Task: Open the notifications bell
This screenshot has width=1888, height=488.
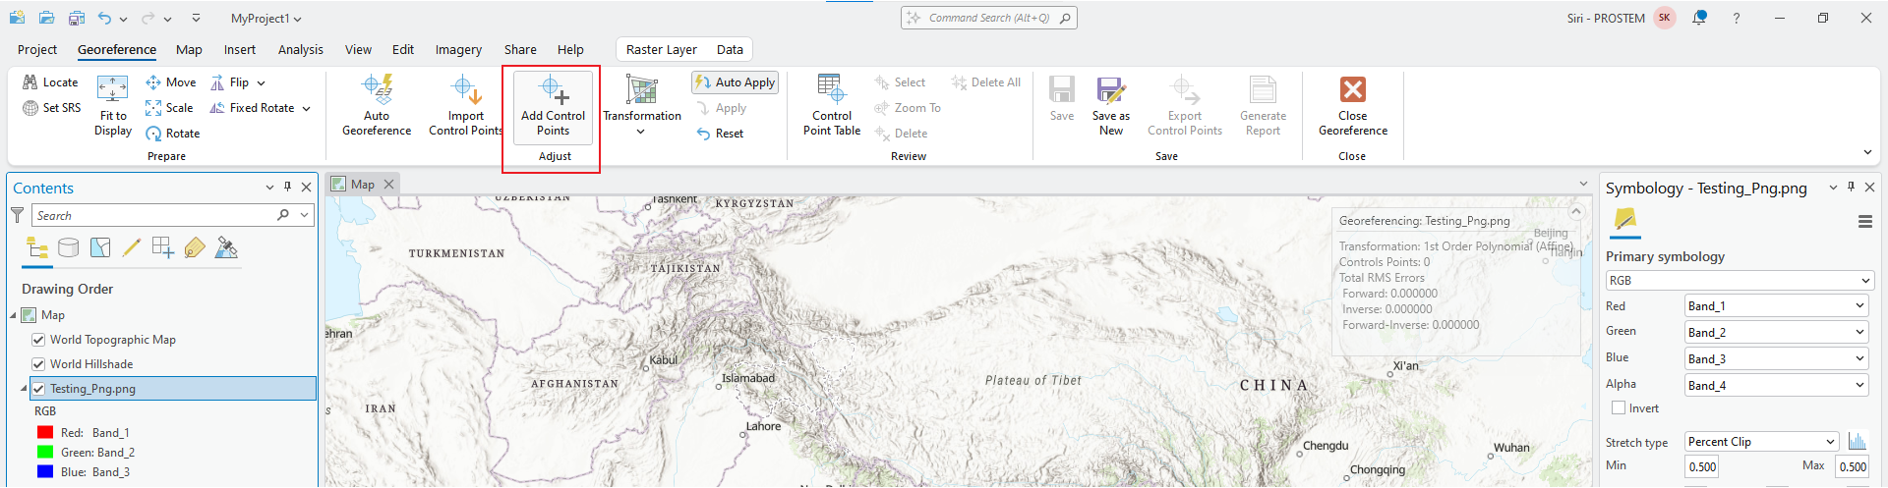Action: click(1699, 18)
